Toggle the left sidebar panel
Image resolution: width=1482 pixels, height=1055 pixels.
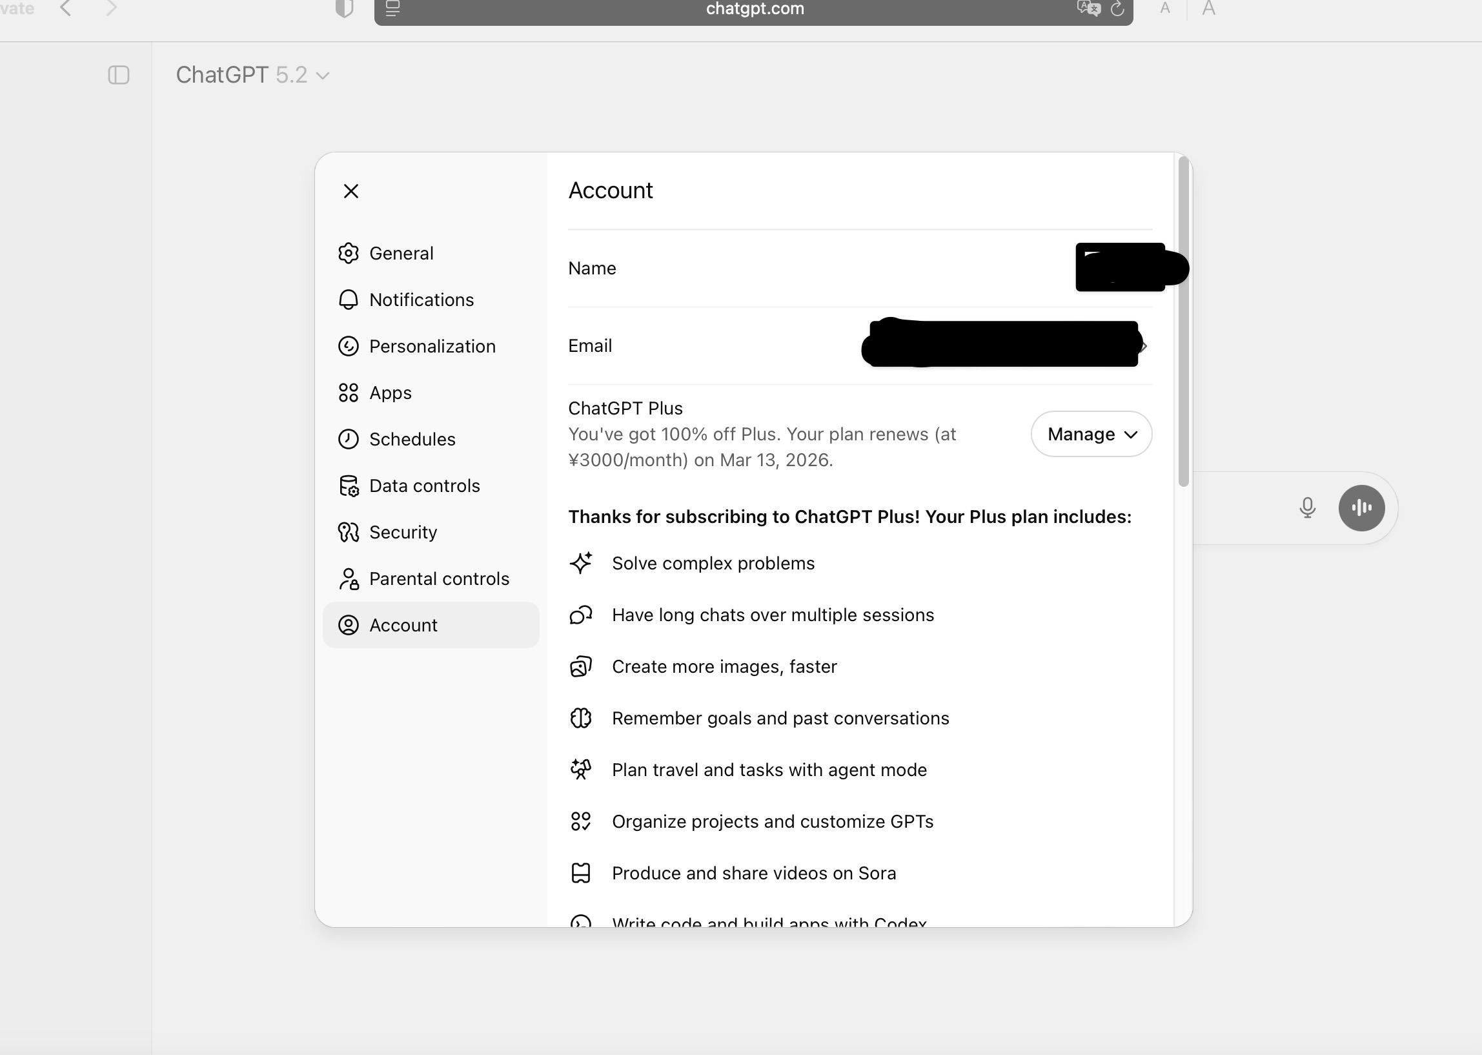pyautogui.click(x=119, y=76)
